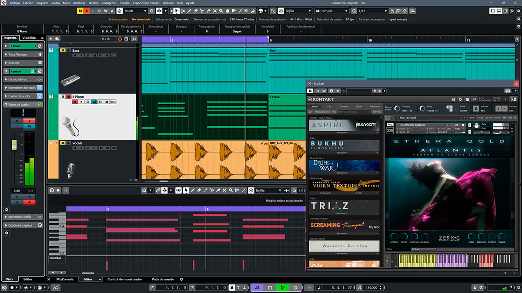Click the Record button in transport bar
Screen dimensions: 522x293
click(295, 288)
